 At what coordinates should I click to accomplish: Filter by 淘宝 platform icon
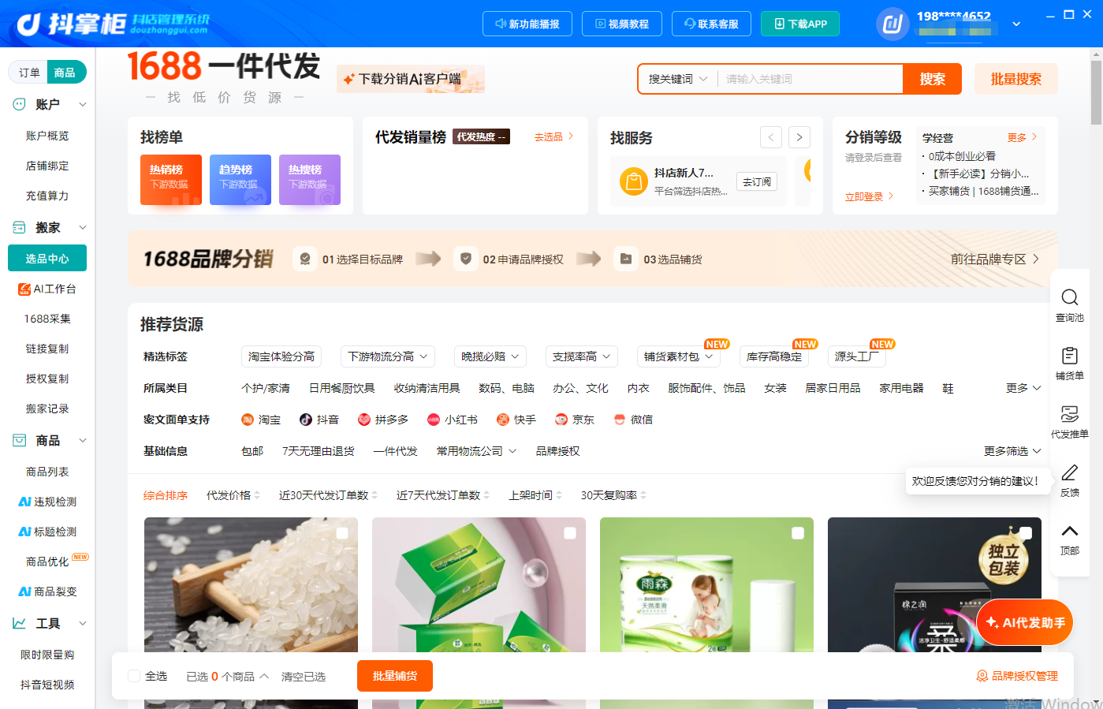tap(247, 420)
